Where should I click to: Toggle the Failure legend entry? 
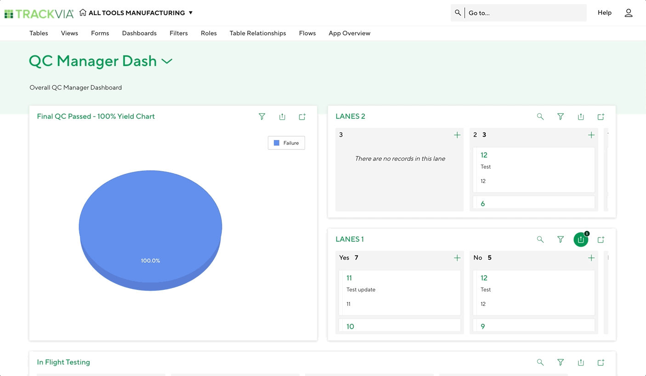click(x=286, y=143)
